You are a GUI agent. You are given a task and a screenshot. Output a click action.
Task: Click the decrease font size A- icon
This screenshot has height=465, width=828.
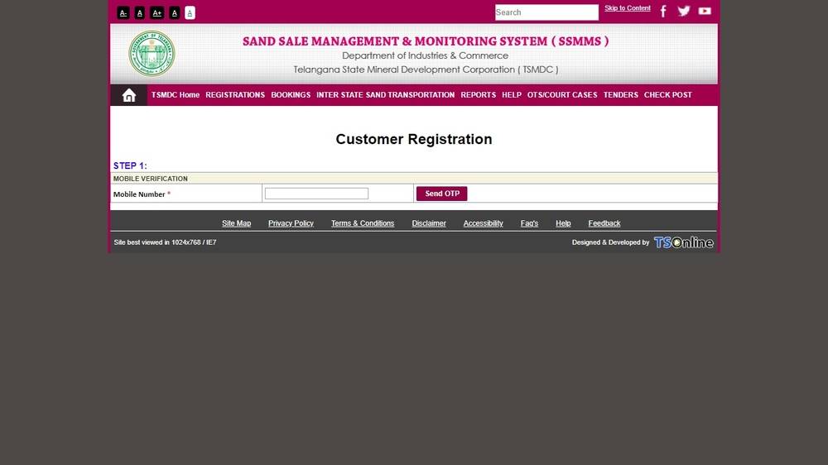click(x=123, y=12)
